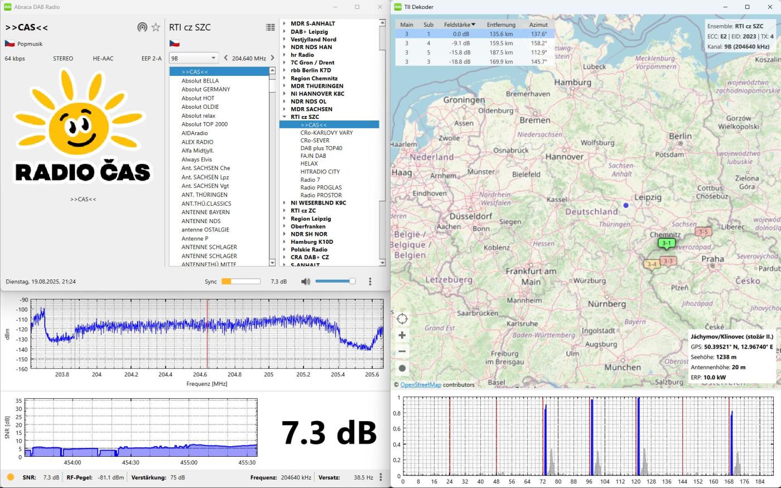This screenshot has height=488, width=781.
Task: Select the green 3-1 transmitter marker
Action: (x=666, y=243)
